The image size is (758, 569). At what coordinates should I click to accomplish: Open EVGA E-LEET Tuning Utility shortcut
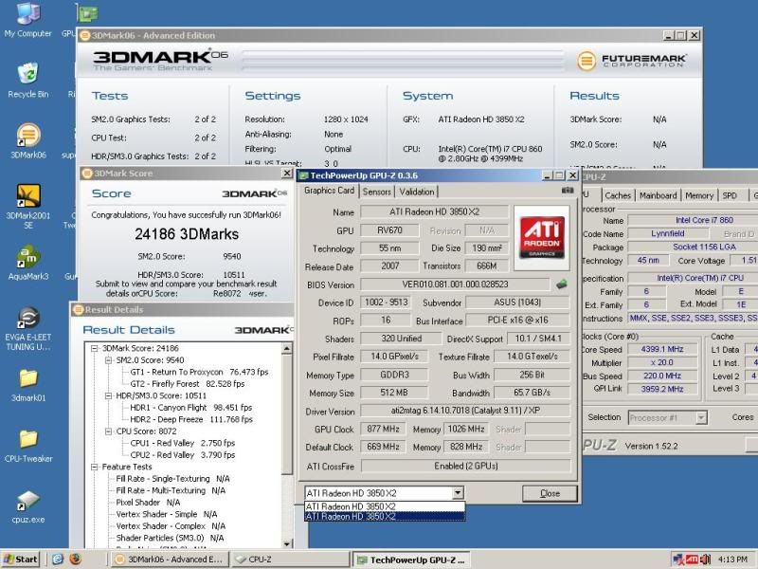pyautogui.click(x=28, y=329)
